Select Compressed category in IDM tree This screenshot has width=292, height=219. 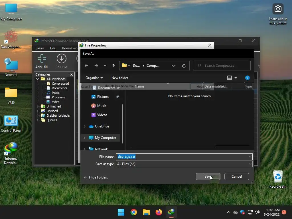[58, 84]
